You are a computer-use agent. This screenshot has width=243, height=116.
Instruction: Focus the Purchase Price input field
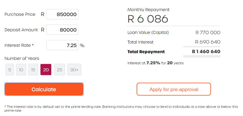pos(62,14)
